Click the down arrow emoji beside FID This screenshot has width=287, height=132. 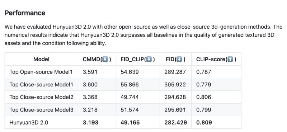tap(179, 59)
